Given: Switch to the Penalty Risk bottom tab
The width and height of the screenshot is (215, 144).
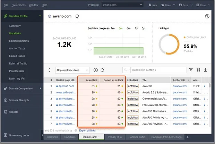Looking at the screenshot, I should pyautogui.click(x=114, y=137).
